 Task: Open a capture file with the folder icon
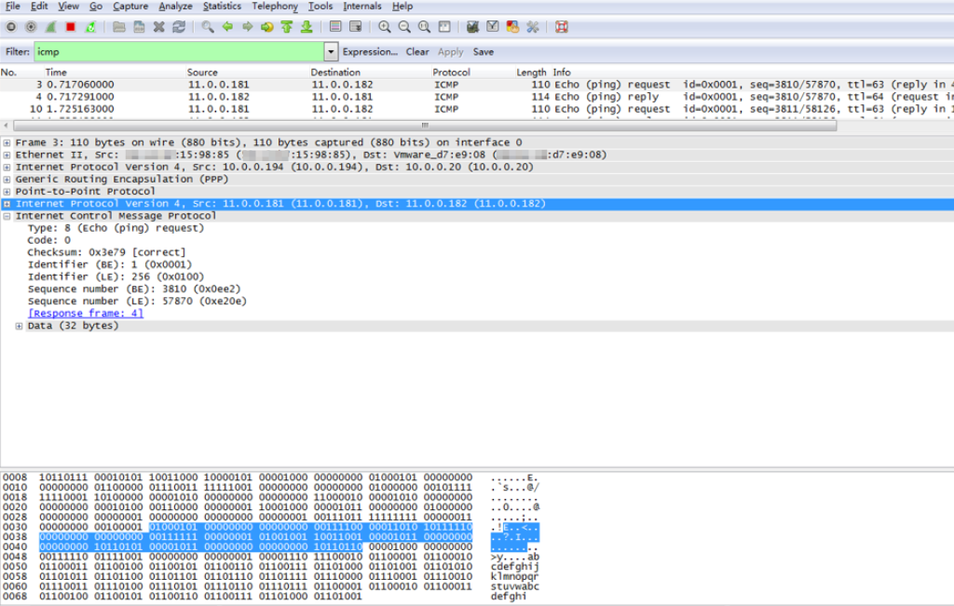tap(119, 27)
